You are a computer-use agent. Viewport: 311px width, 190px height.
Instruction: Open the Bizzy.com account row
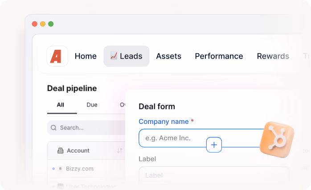point(86,169)
